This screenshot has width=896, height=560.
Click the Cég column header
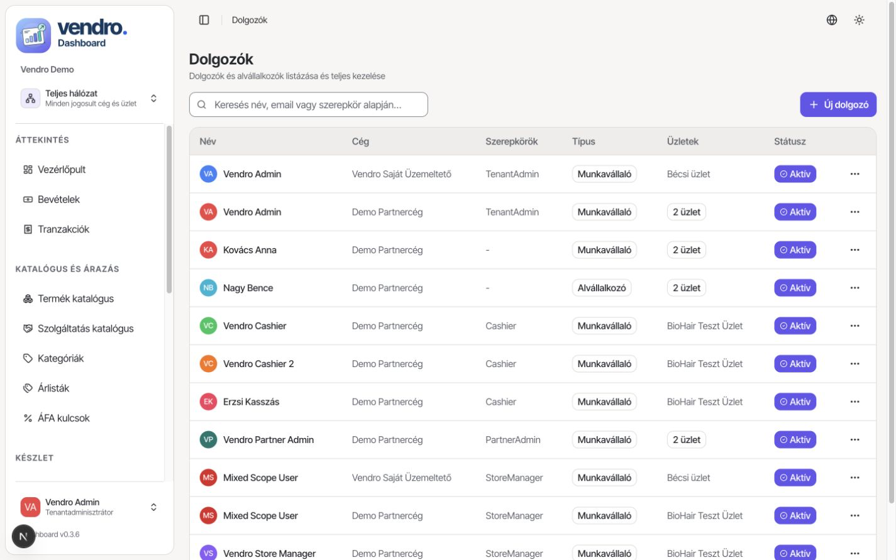(360, 141)
